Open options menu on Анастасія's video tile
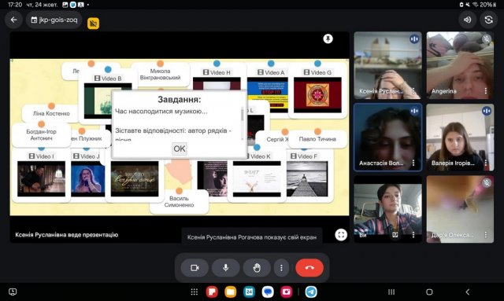Screen dimensions: 504x301 (x=413, y=163)
